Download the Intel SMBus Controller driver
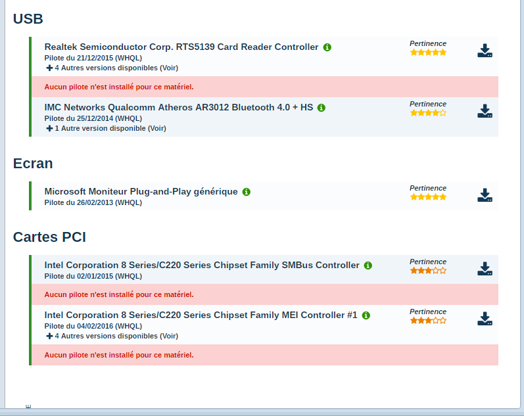Viewport: 524px width, 416px height. (485, 269)
